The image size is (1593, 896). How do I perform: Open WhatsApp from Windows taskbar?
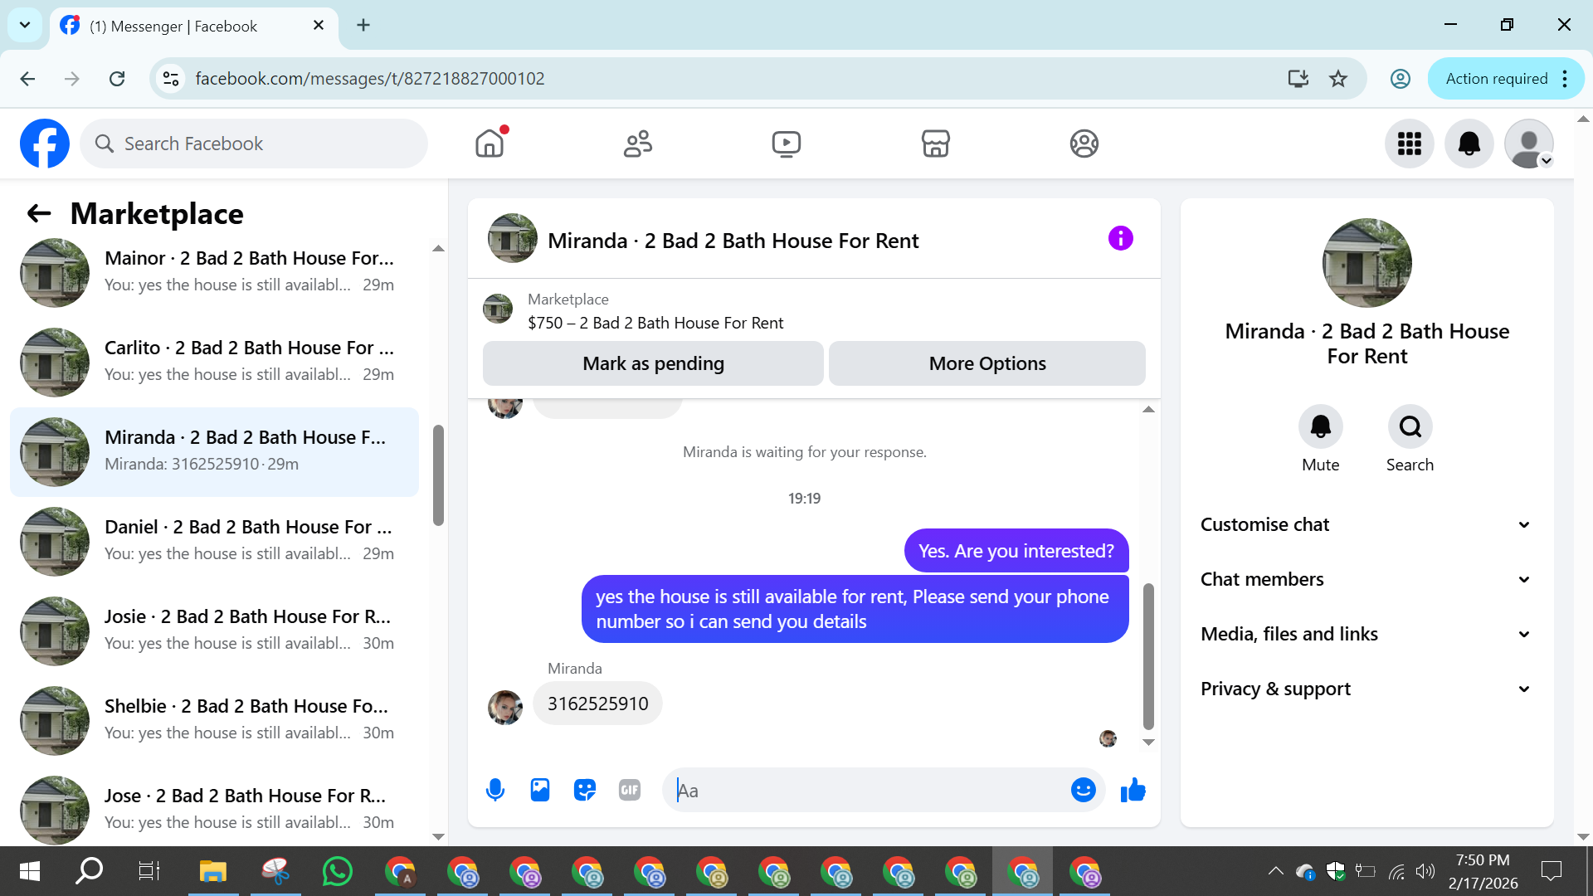coord(337,871)
